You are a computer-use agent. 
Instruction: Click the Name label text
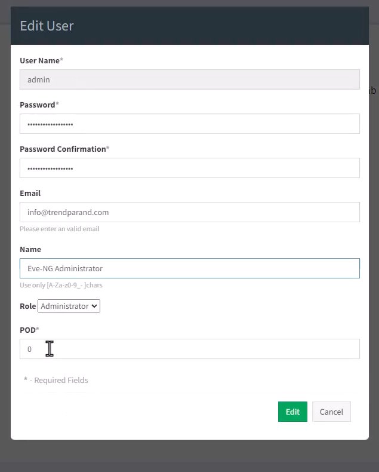[x=30, y=250]
